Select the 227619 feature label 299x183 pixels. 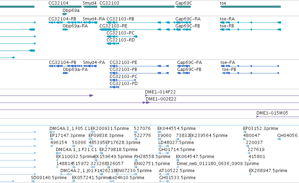click(256, 150)
